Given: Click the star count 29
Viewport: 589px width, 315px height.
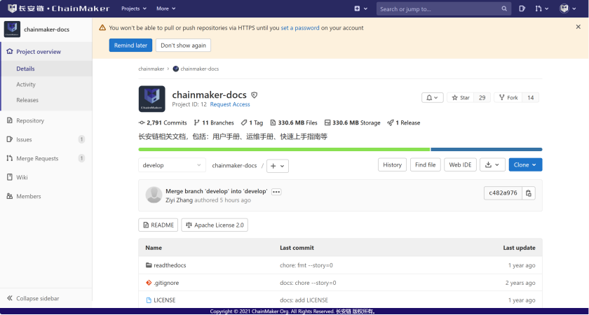Looking at the screenshot, I should [482, 98].
